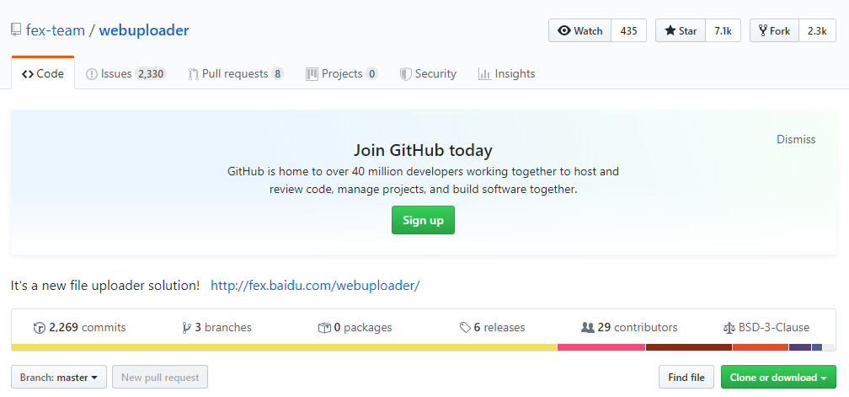Image resolution: width=849 pixels, height=397 pixels.
Task: Click the packages box icon
Action: (324, 328)
